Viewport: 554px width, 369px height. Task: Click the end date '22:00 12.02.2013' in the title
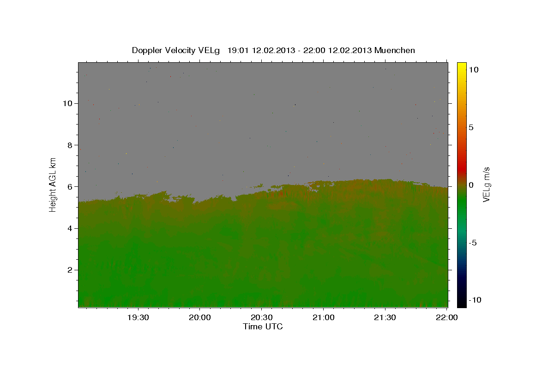point(337,50)
